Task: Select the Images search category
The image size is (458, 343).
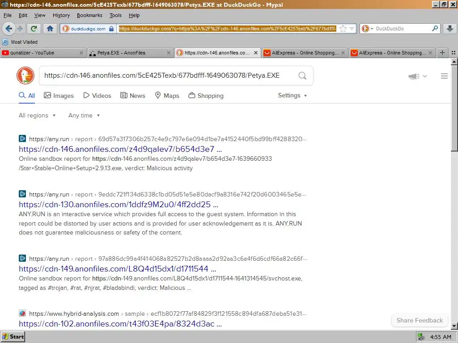Action: click(x=59, y=96)
